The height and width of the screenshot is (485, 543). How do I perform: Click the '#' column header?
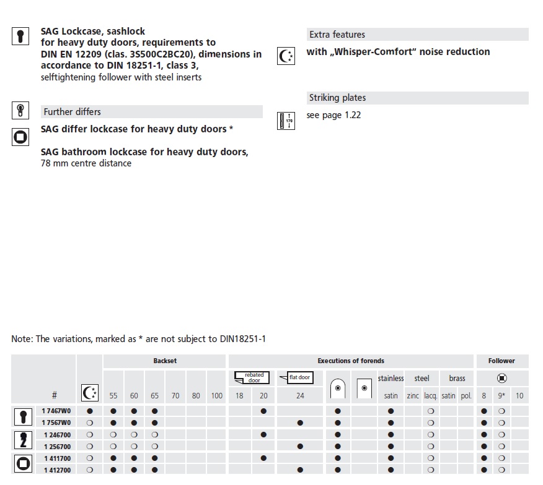(55, 395)
